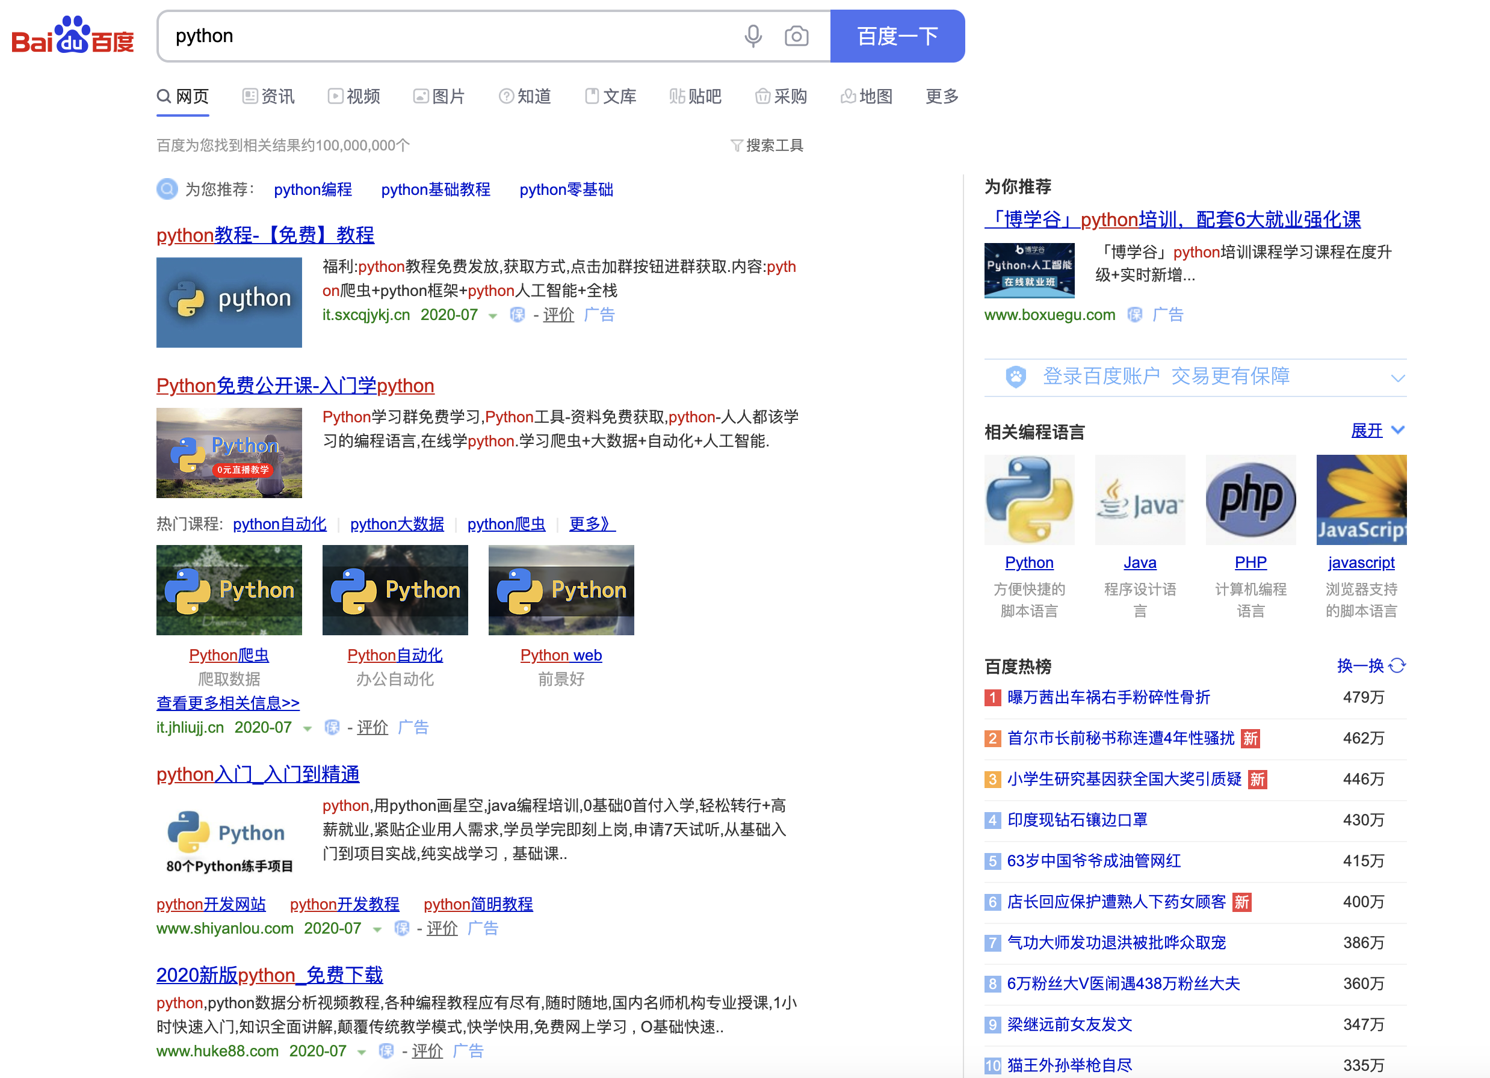Select suggestion python零基础
The width and height of the screenshot is (1490, 1078).
pyautogui.click(x=566, y=190)
